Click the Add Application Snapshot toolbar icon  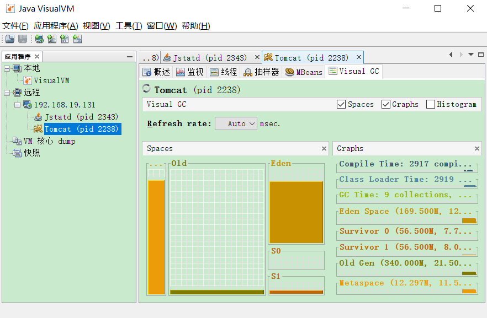(77, 39)
